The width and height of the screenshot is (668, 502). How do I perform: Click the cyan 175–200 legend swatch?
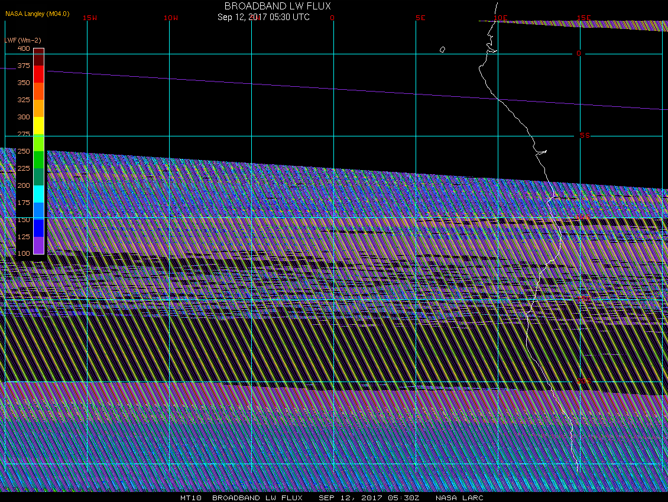(39, 194)
